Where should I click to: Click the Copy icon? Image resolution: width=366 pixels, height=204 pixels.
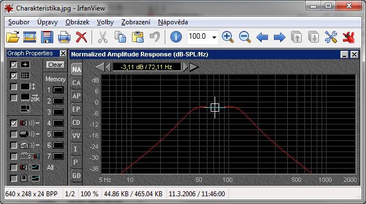click(x=120, y=36)
